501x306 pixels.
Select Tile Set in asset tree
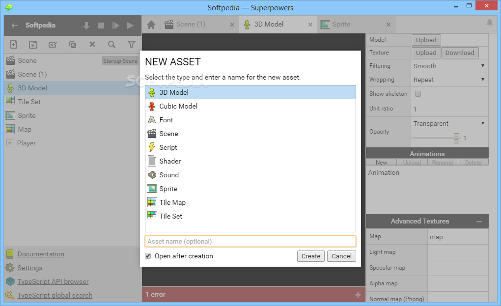72,102
